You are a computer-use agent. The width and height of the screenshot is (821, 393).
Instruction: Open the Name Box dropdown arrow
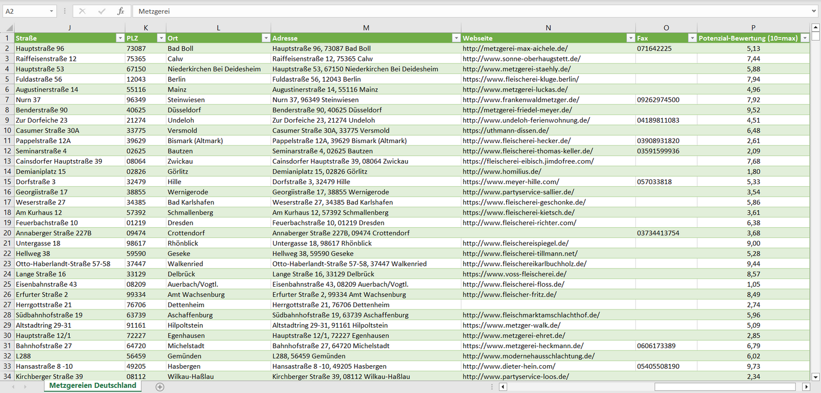coord(51,11)
